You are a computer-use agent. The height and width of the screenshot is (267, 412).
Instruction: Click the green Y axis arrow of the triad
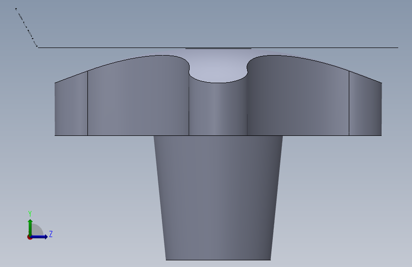[x=30, y=227]
